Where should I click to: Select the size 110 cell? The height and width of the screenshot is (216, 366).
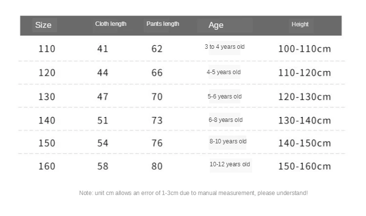tap(47, 49)
